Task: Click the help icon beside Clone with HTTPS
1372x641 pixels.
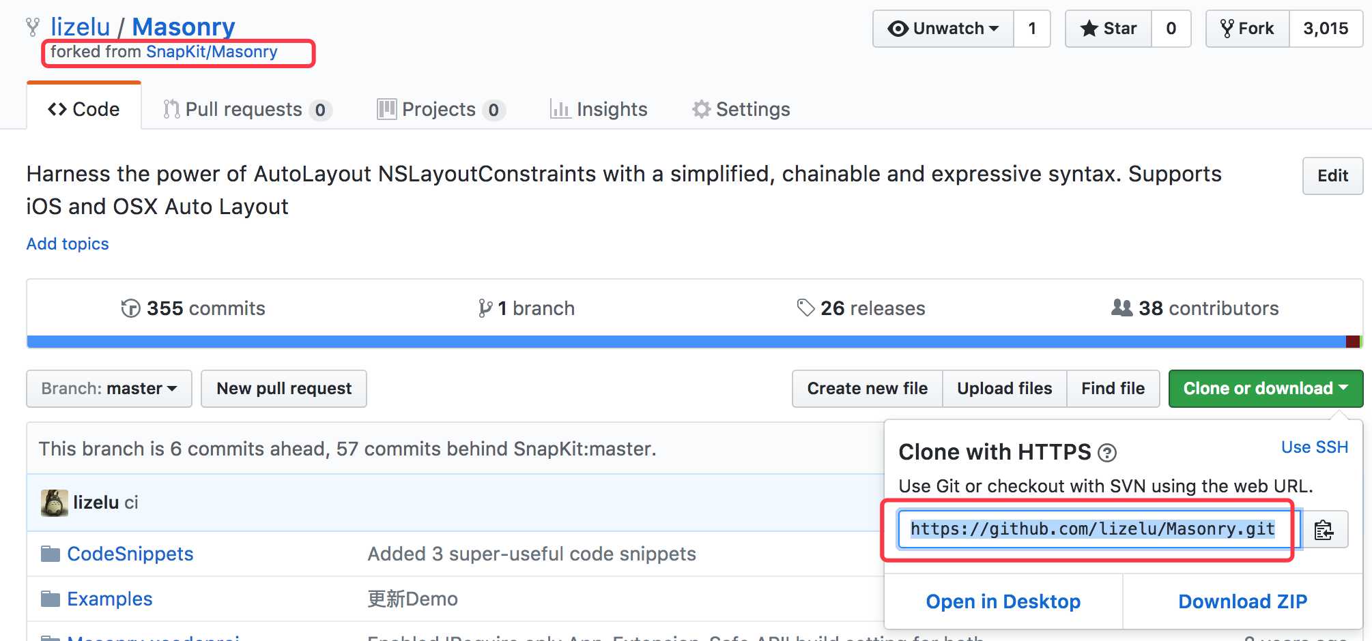Action: (x=1107, y=453)
